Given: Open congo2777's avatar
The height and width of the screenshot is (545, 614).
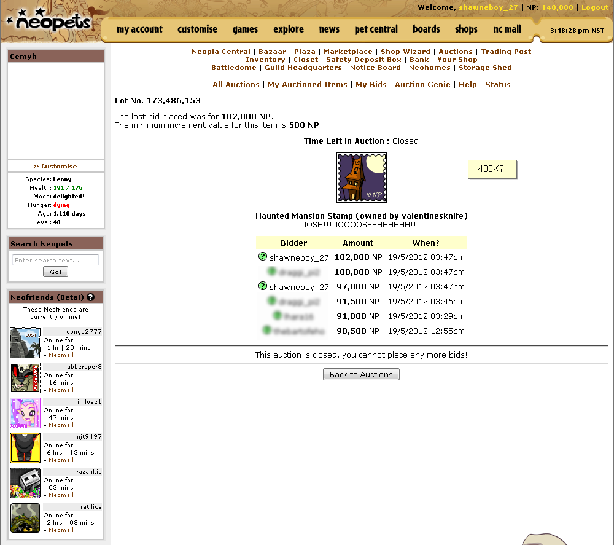Looking at the screenshot, I should coord(25,343).
